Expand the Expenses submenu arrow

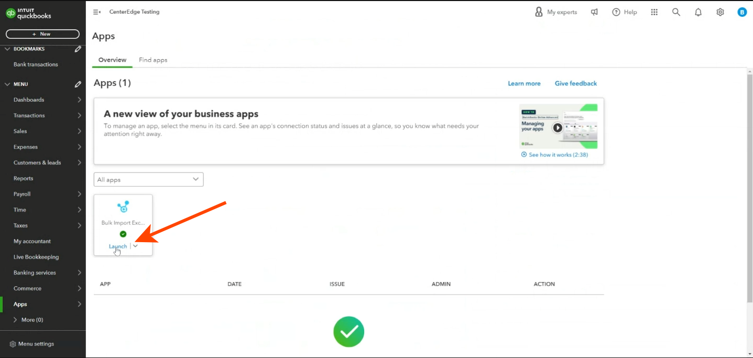pos(79,147)
